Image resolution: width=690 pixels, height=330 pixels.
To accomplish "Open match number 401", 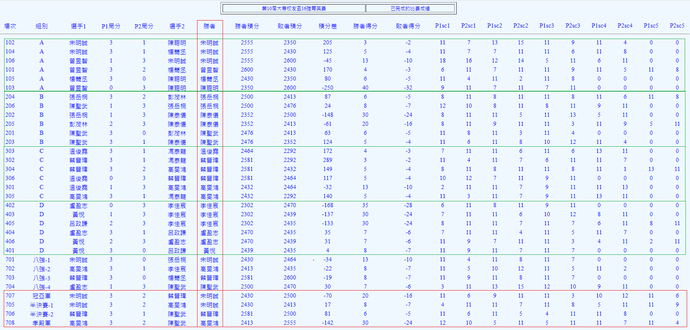I will point(10,250).
